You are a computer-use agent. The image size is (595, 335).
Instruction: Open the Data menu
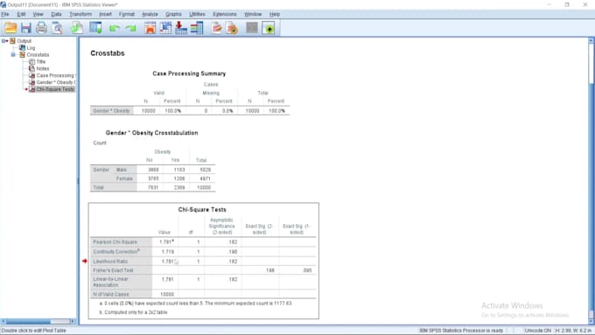[56, 14]
